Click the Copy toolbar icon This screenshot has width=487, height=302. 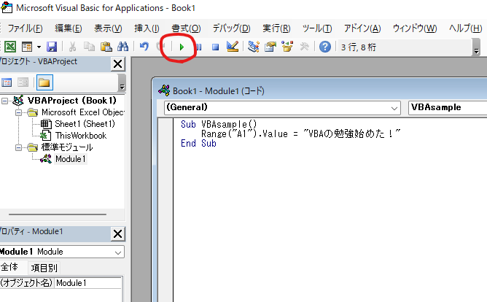[x=90, y=47]
